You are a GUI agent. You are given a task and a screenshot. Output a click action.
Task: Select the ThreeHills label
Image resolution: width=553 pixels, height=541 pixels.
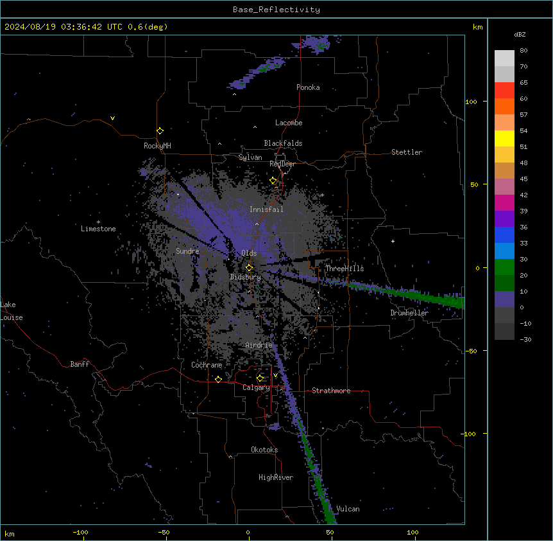(345, 269)
